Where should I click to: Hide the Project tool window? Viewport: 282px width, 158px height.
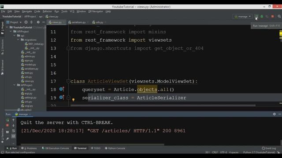pyautogui.click(x=43, y=22)
